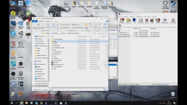The image size is (187, 105).
Task: Click Explorer ribbon red X Удалить icon
Action: pyautogui.click(x=73, y=24)
